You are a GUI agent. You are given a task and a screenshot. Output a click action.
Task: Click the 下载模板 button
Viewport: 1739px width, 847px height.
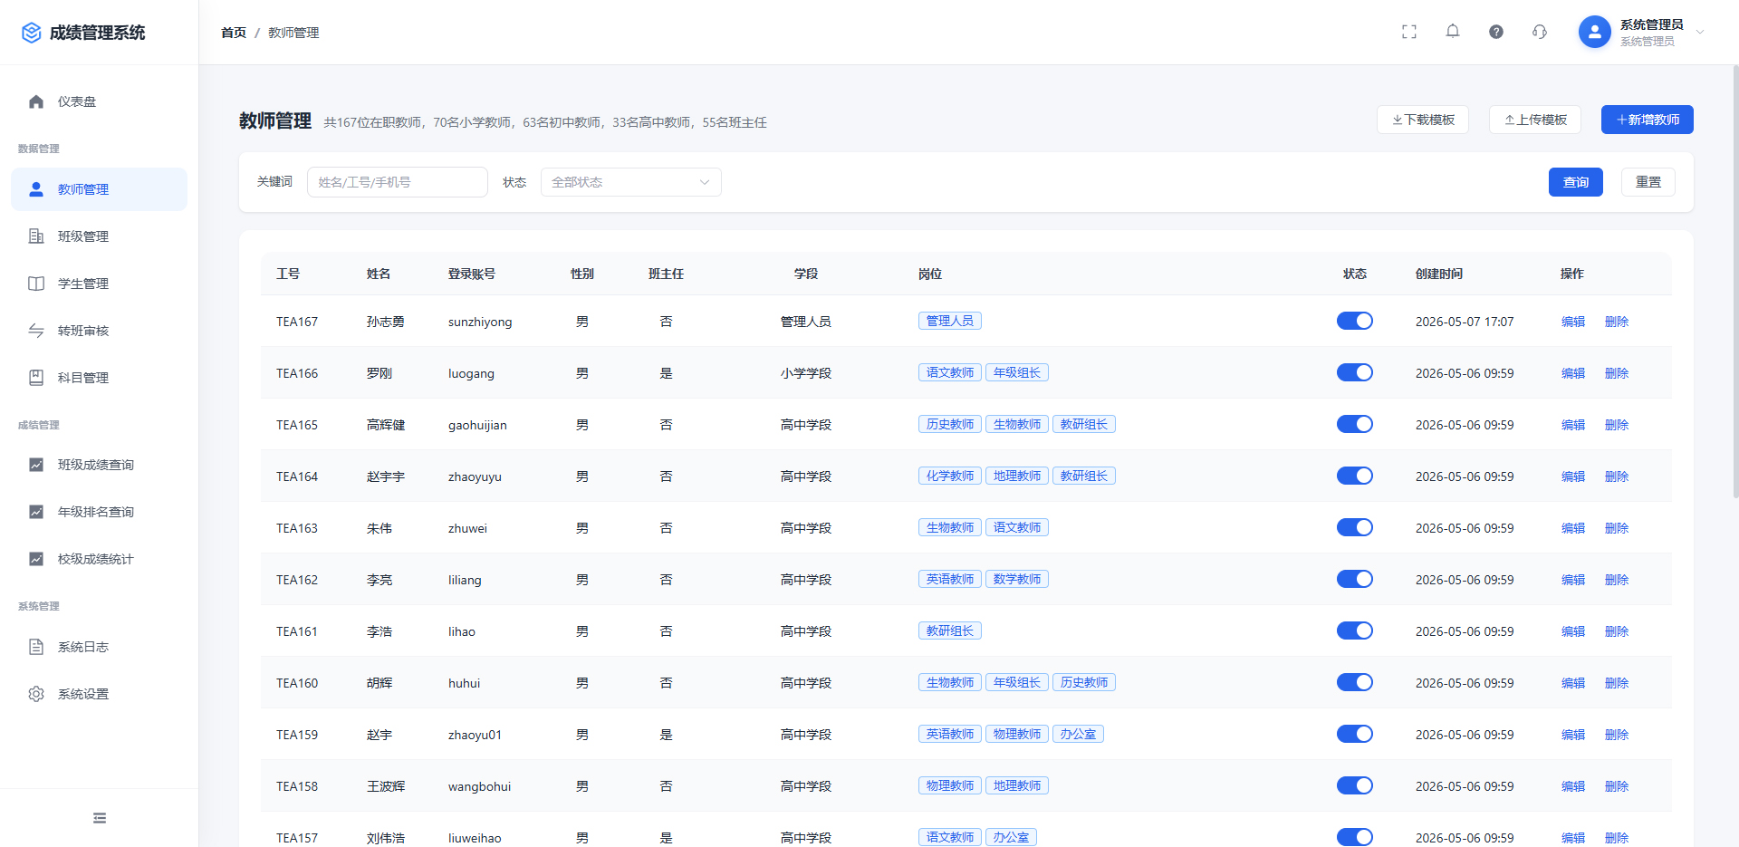1423,120
